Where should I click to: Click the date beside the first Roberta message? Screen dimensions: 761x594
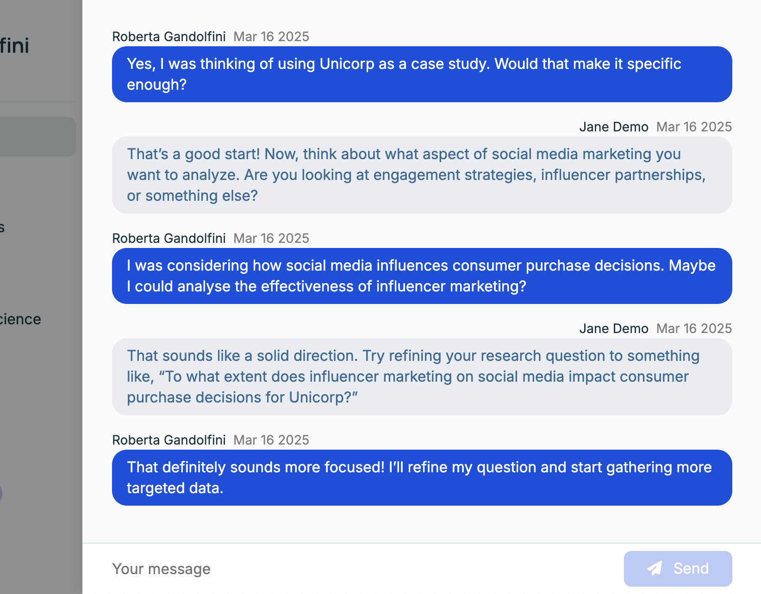coord(271,37)
